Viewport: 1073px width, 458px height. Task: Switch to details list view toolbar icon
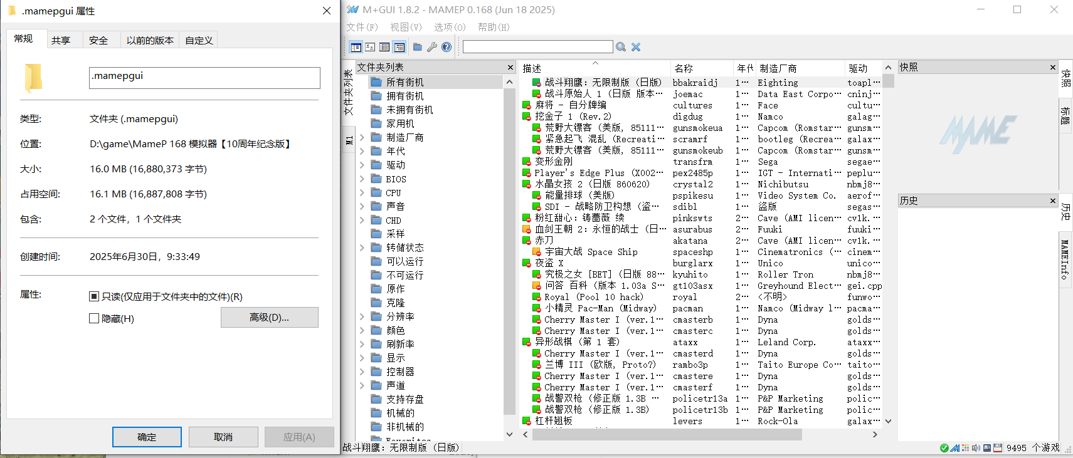click(384, 47)
